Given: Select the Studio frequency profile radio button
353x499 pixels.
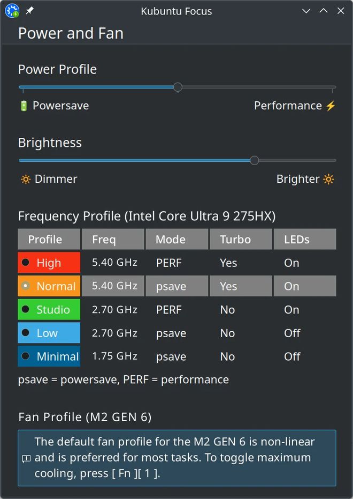Looking at the screenshot, I should (x=25, y=309).
